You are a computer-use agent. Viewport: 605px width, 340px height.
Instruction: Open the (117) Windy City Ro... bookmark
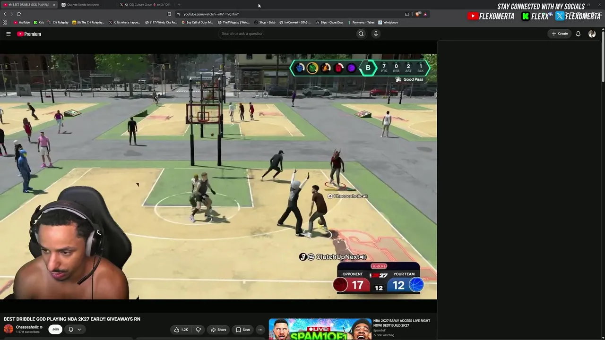pyautogui.click(x=161, y=22)
